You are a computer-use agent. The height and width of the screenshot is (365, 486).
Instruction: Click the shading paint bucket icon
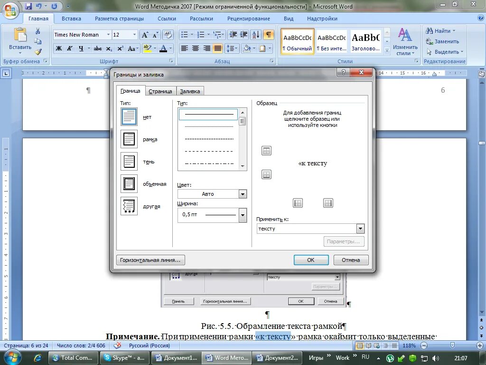247,48
